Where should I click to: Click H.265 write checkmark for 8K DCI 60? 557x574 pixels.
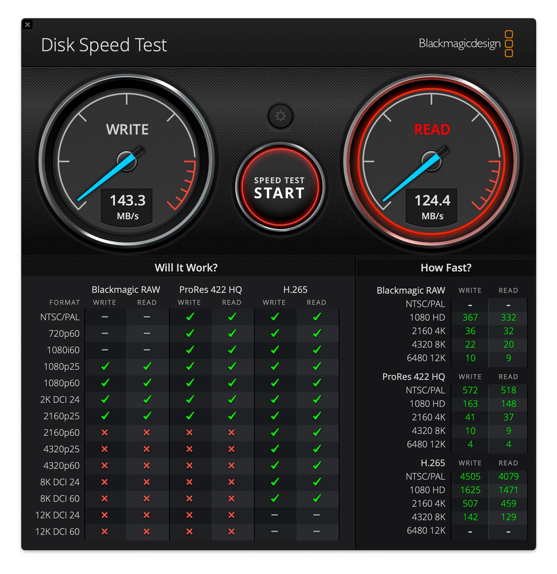[x=275, y=498]
